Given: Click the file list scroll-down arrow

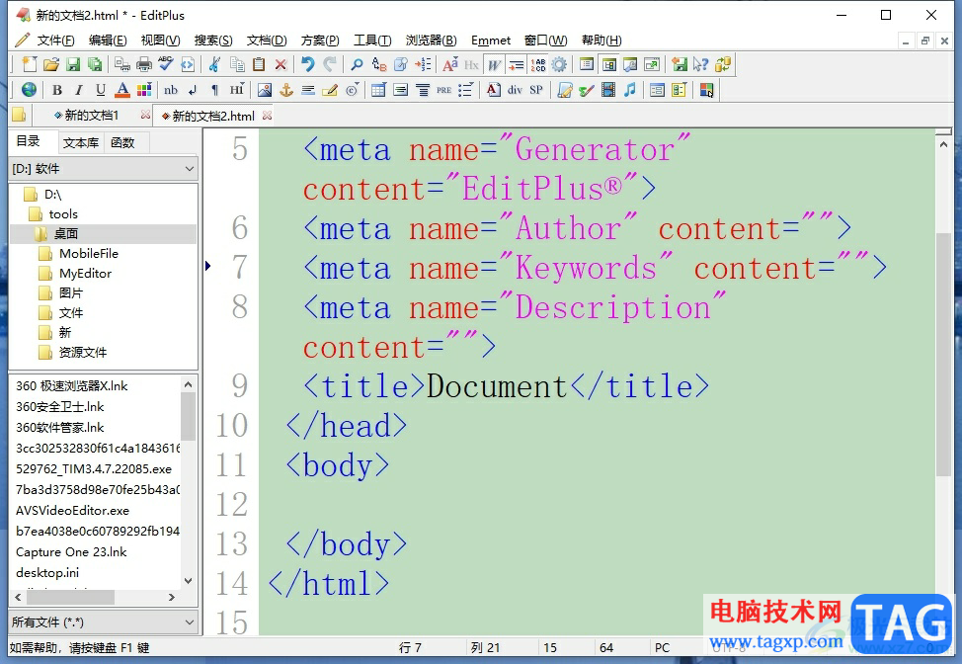Looking at the screenshot, I should click(x=189, y=581).
